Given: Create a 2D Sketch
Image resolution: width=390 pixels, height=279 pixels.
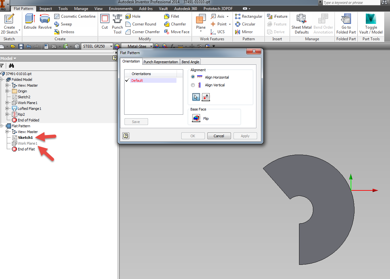Looking at the screenshot, I should click(9, 24).
